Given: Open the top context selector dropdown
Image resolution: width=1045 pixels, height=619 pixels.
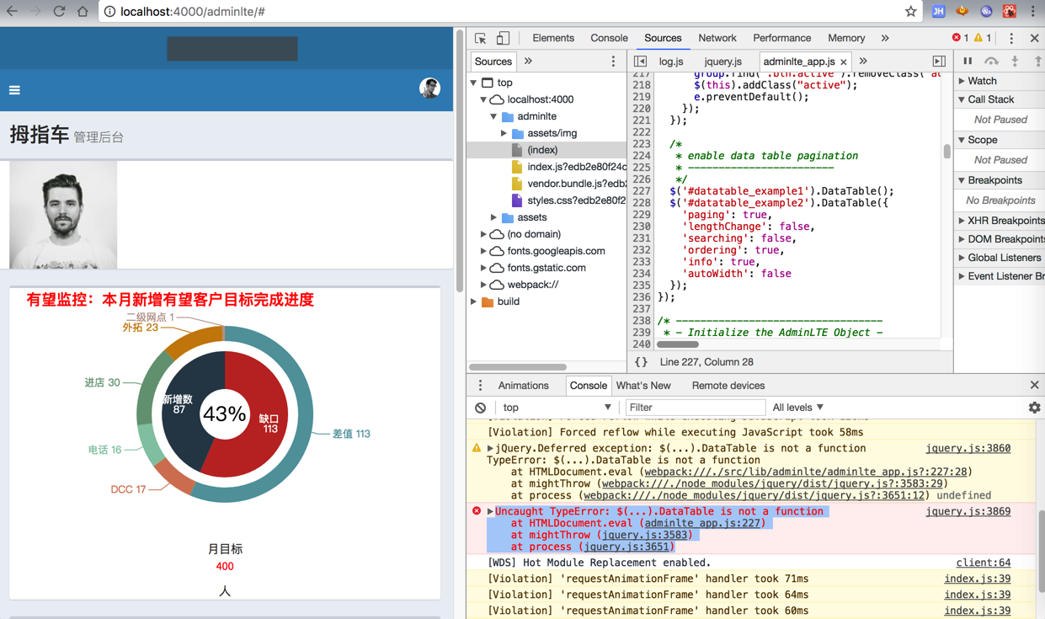Looking at the screenshot, I should click(556, 408).
